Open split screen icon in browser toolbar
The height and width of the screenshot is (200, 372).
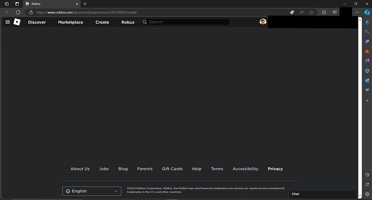324,12
